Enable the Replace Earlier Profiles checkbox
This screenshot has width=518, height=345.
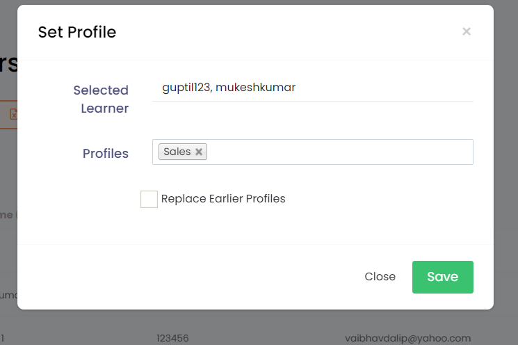click(x=149, y=199)
